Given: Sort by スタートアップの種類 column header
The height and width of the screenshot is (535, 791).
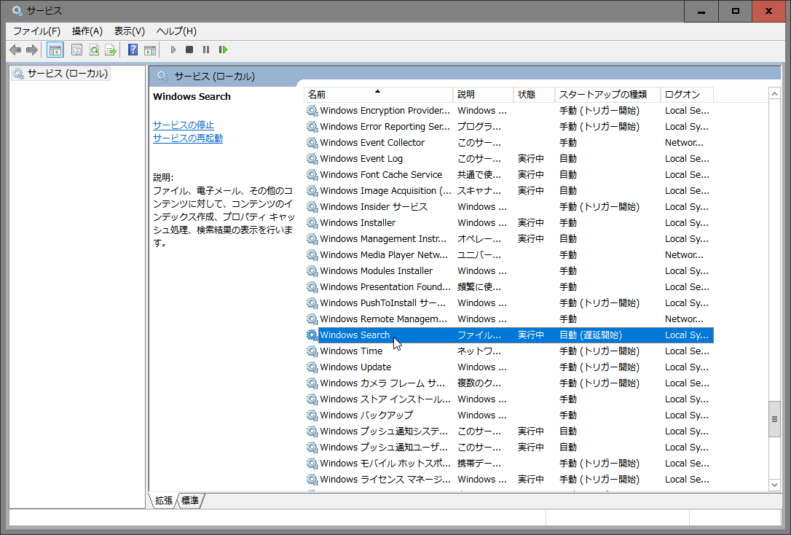Looking at the screenshot, I should click(607, 95).
